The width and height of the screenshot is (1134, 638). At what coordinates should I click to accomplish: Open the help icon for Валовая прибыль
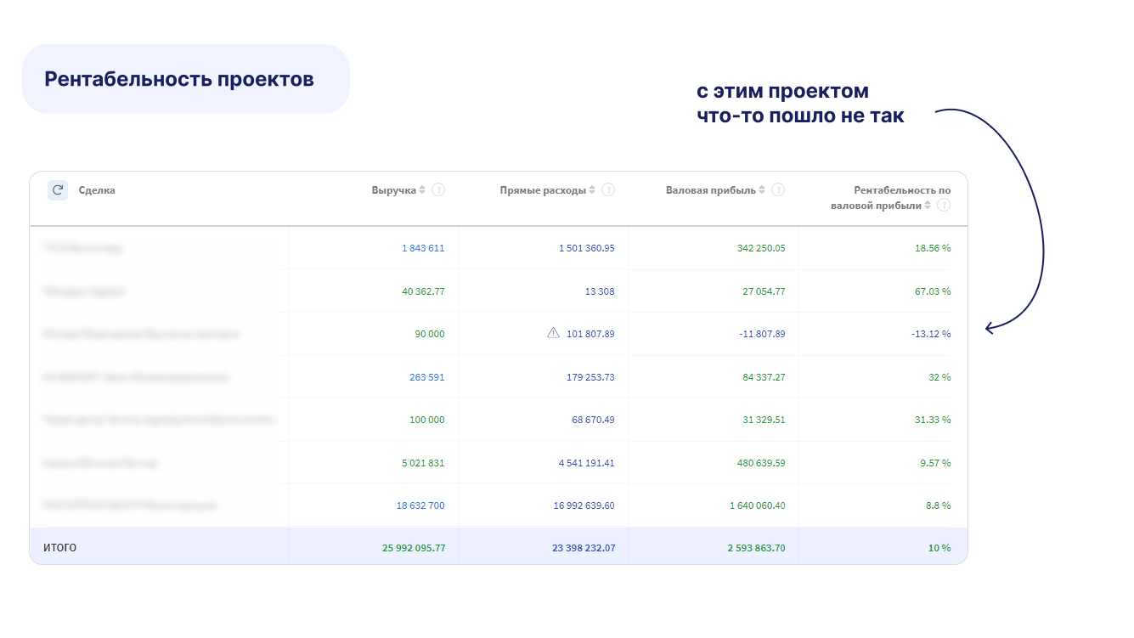pos(778,190)
